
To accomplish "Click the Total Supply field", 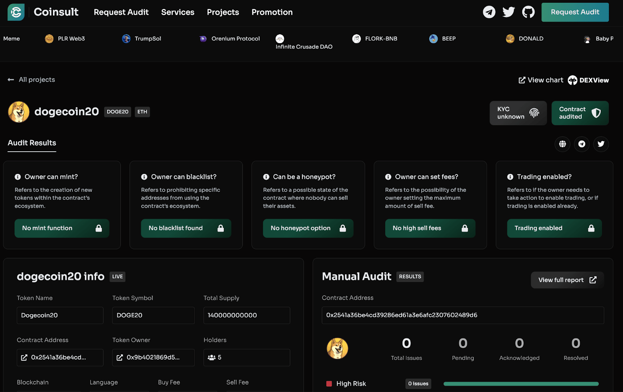I will (247, 315).
